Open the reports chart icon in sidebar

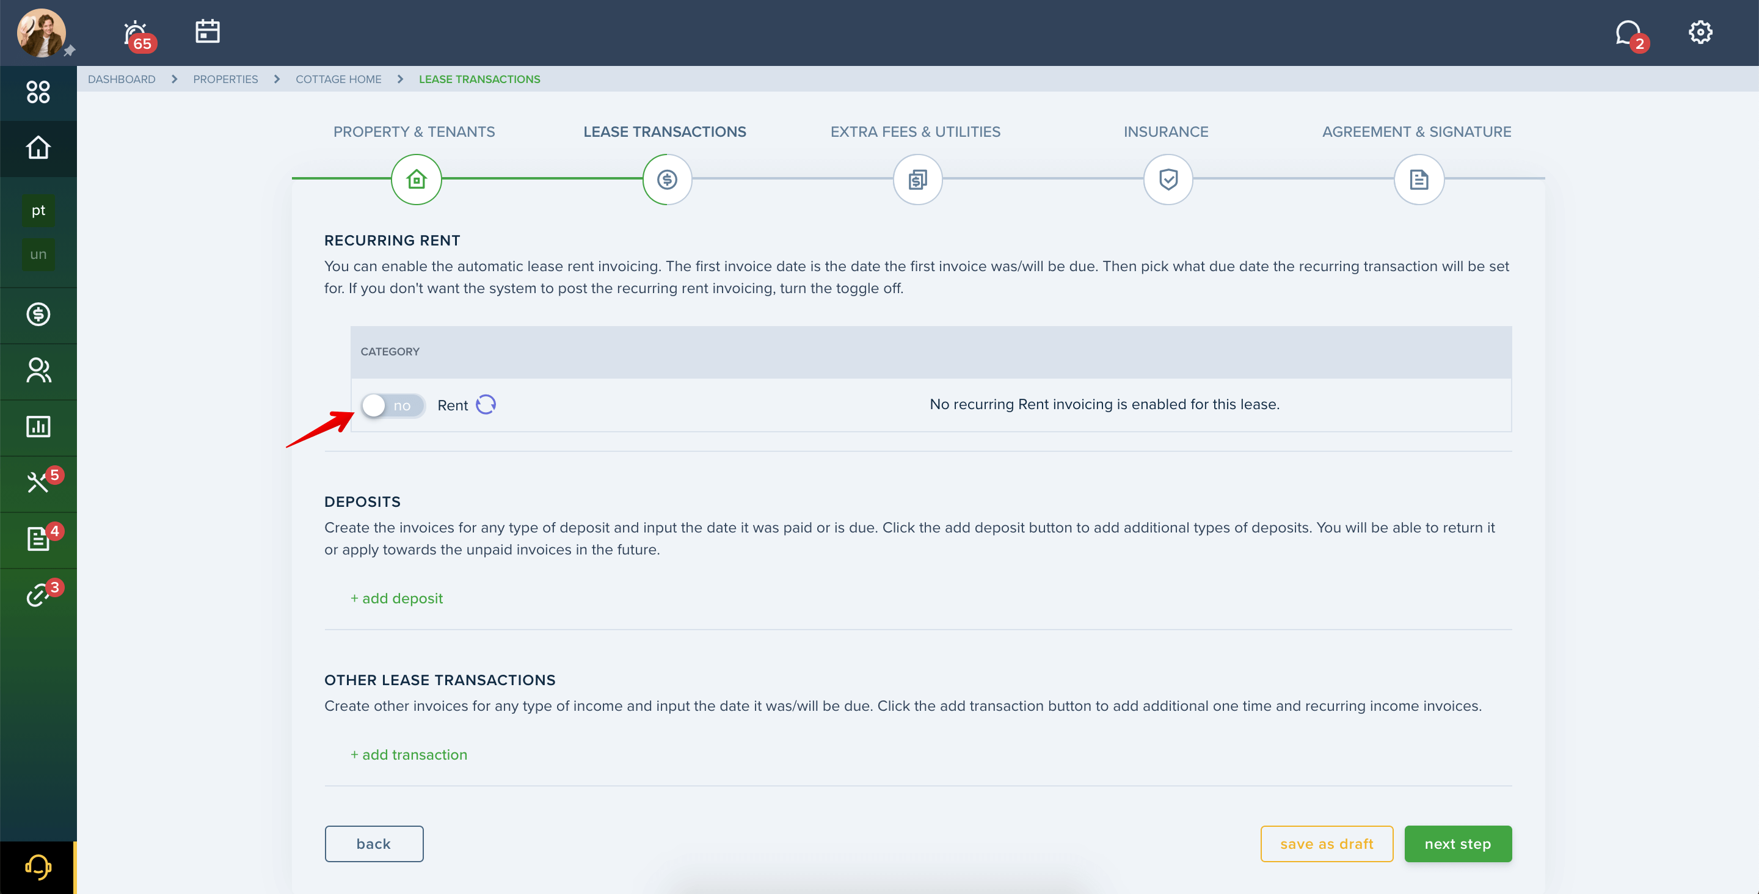(38, 427)
